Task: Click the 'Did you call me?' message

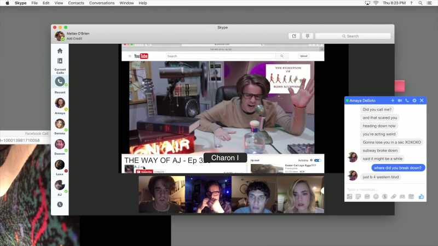Action: (377, 109)
